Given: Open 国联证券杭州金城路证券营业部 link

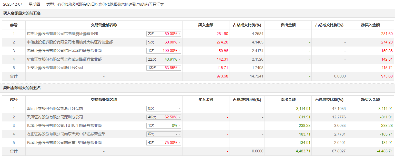Looking at the screenshot, I should point(64,51).
